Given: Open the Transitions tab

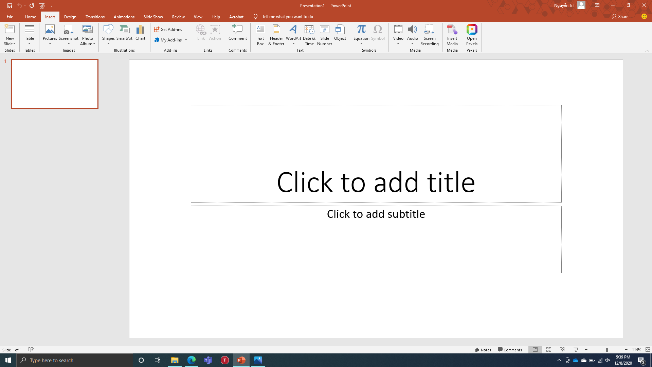Looking at the screenshot, I should point(95,17).
